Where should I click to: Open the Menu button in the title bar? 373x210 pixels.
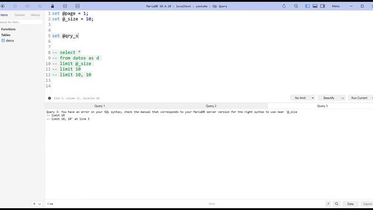click(x=336, y=6)
